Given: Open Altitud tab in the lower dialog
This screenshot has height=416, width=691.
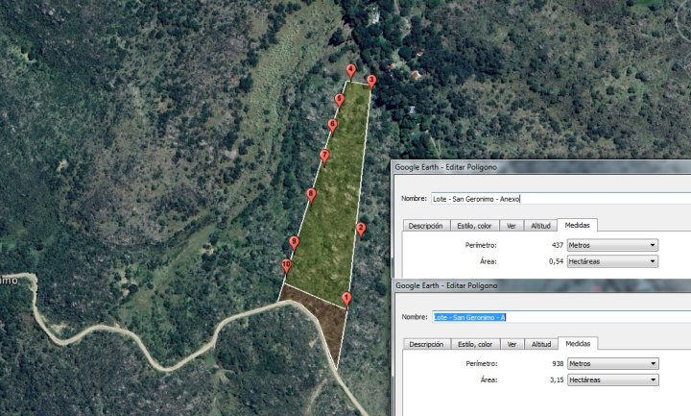Looking at the screenshot, I should tap(541, 344).
